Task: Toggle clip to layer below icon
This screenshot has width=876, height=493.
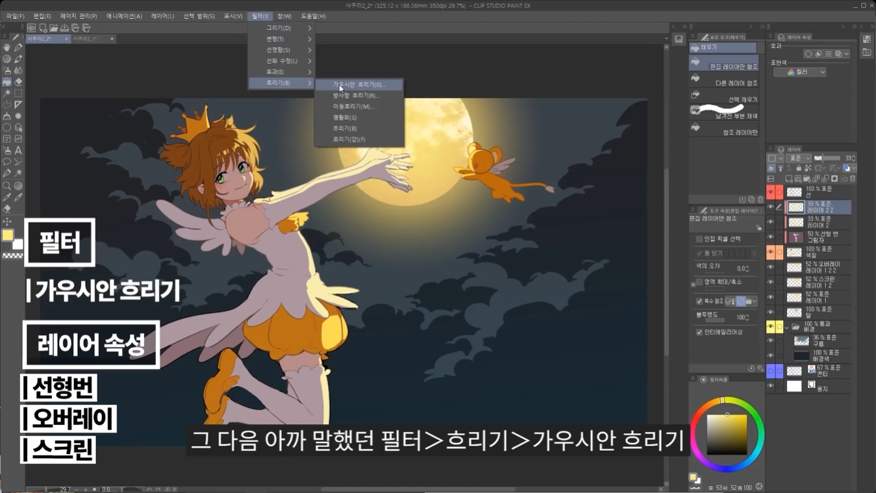Action: [771, 168]
